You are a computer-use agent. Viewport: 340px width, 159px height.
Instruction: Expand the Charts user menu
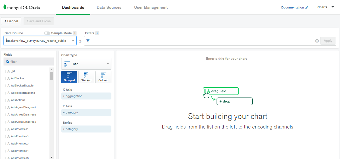[x=325, y=7]
